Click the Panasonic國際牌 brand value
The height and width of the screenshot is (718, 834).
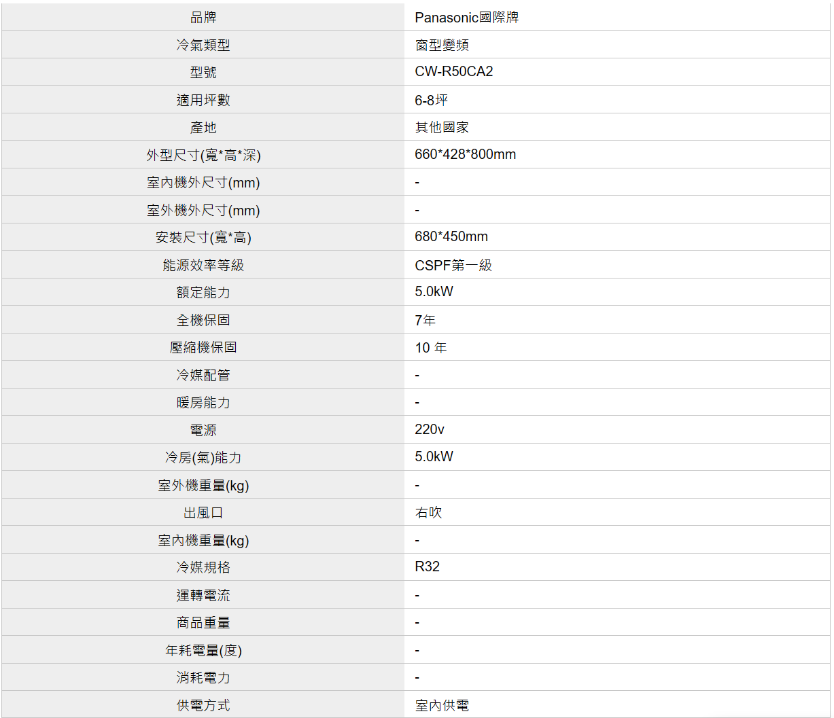[x=466, y=18]
